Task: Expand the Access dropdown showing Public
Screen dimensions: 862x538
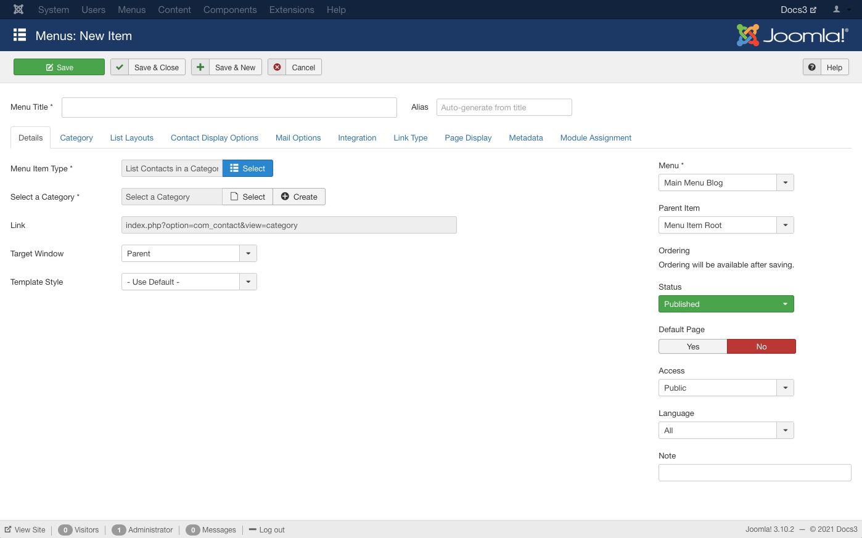Action: click(785, 388)
